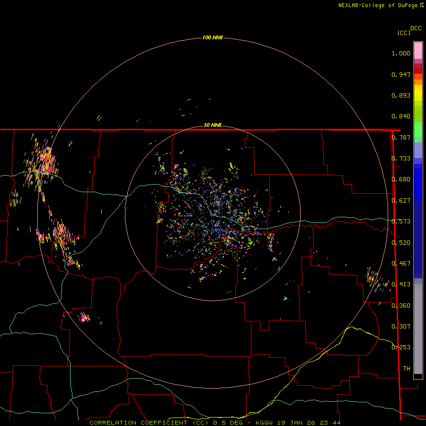
Task: Click the 0.840 scale value
Action: (401, 116)
